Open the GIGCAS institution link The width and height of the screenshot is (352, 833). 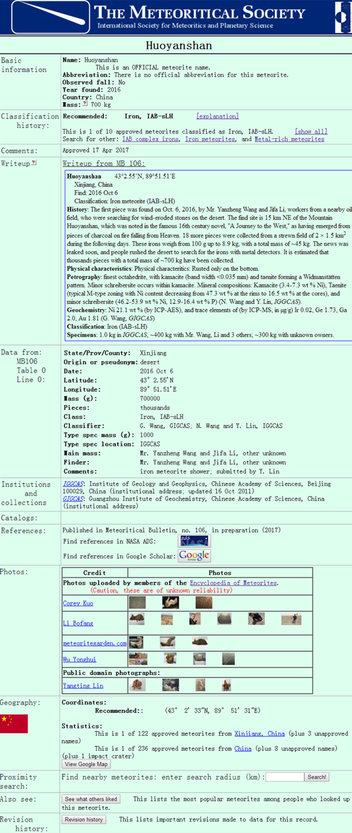tap(74, 499)
